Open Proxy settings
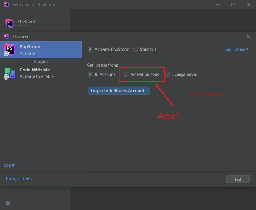256x210 pixels. [19, 179]
